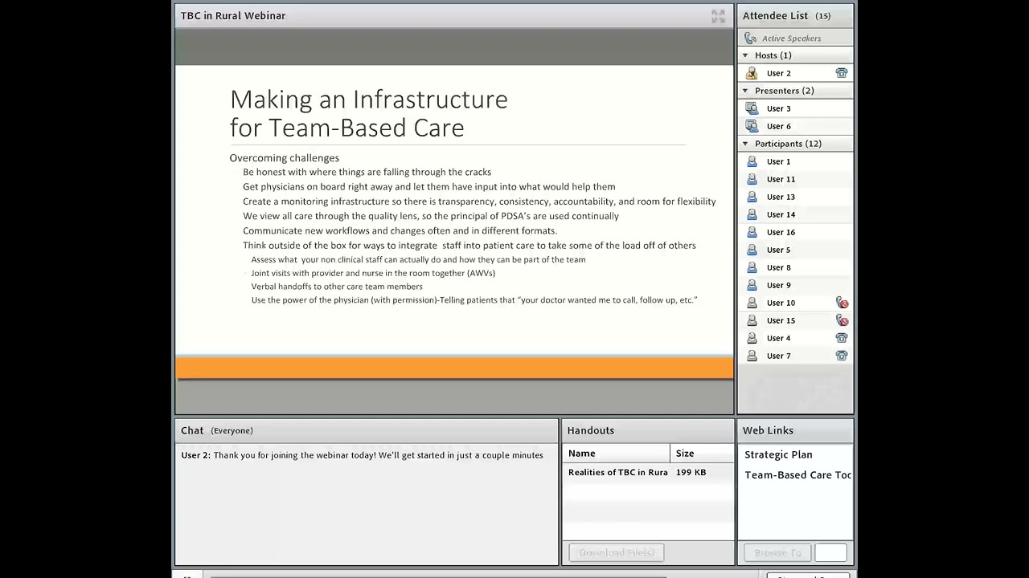1029x578 pixels.
Task: Click the participant icon beside User 1
Action: point(752,161)
